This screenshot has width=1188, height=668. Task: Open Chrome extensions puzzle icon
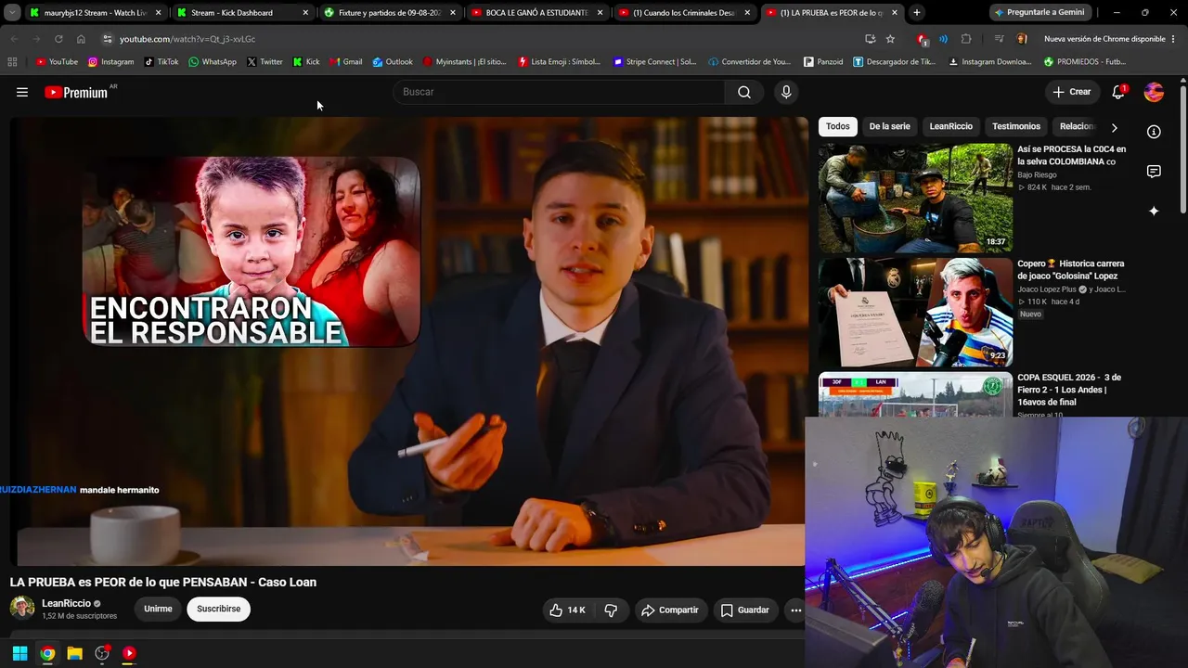point(966,39)
